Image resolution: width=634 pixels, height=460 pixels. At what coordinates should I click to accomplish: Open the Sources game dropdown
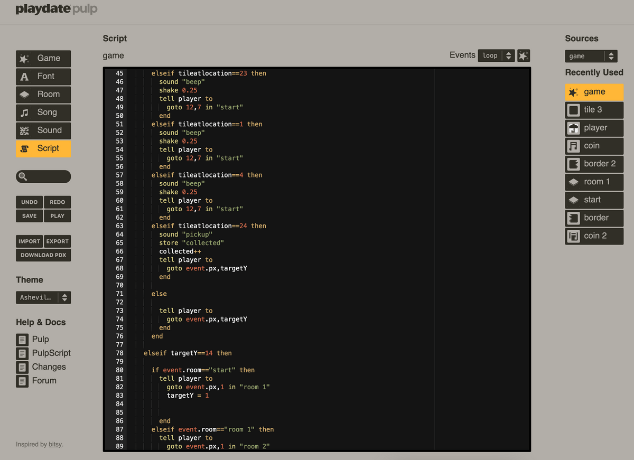591,56
